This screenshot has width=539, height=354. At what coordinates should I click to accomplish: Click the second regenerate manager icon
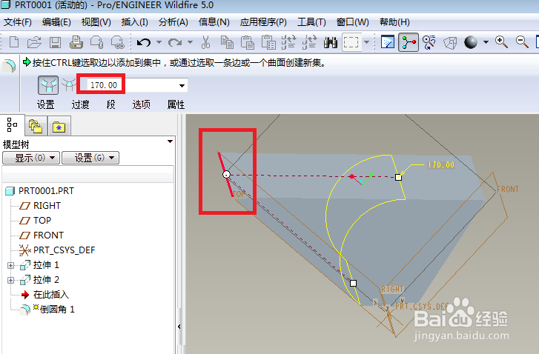click(309, 42)
